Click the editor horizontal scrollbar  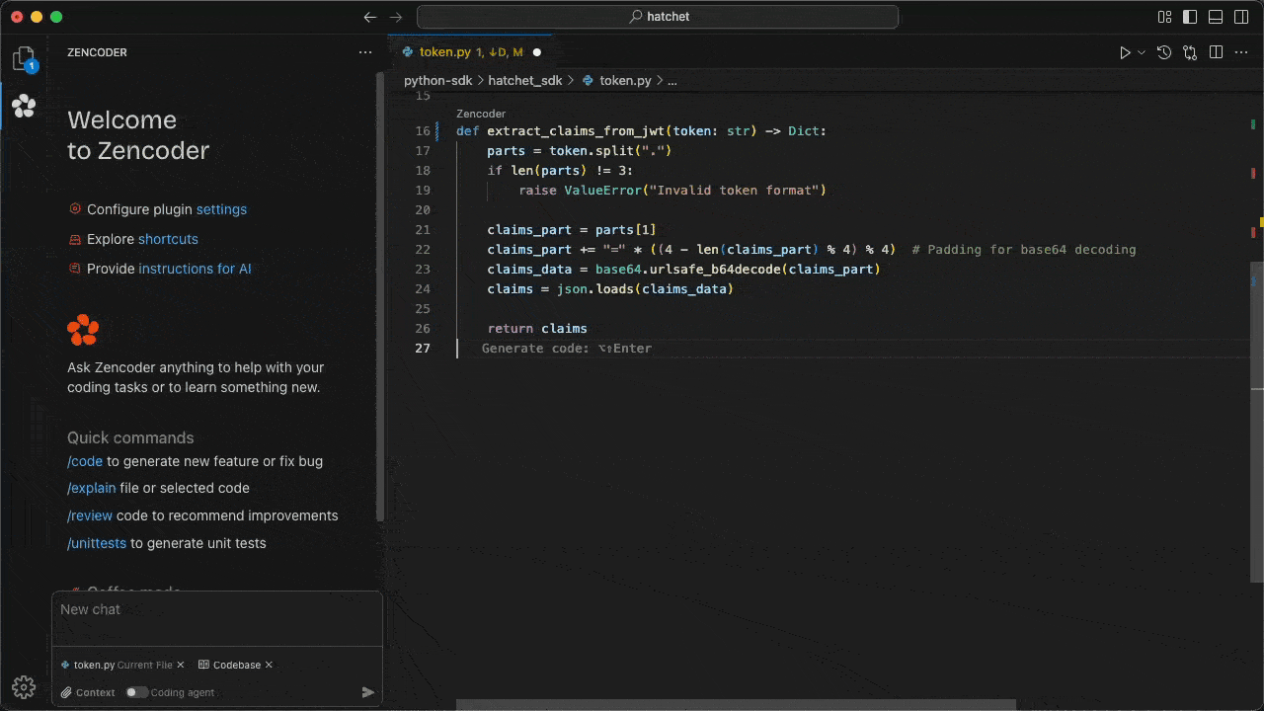[736, 705]
